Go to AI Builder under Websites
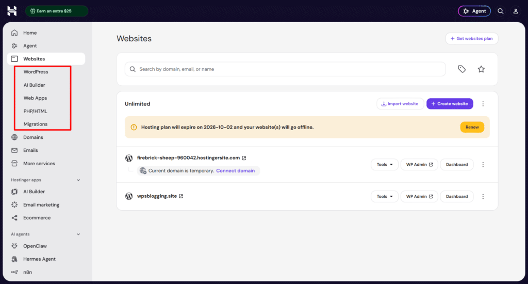Image resolution: width=528 pixels, height=284 pixels. click(35, 85)
